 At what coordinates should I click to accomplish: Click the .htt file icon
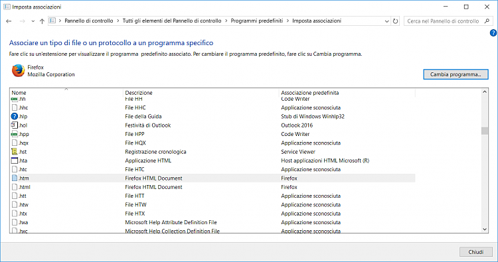tap(15, 196)
